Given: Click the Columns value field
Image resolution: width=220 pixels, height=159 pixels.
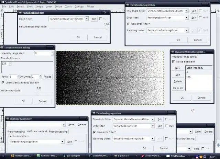Looking at the screenshot, I should (x=35, y=77).
